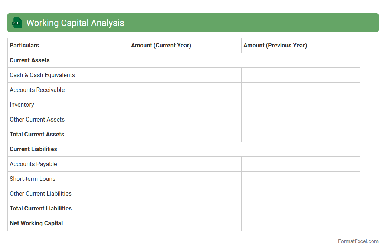This screenshot has height=252, width=386.
Task: Click the Working Capital Analysis title
Action: tap(75, 23)
